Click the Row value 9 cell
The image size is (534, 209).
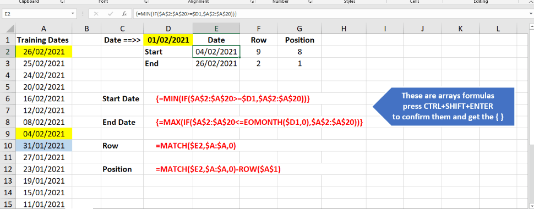(x=259, y=52)
